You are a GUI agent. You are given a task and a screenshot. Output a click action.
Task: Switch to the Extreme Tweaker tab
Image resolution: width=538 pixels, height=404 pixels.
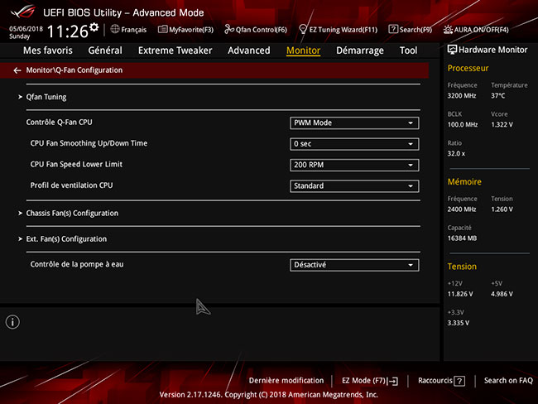click(175, 50)
